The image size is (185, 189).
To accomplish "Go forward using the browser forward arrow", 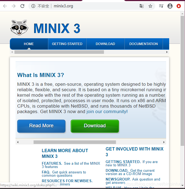I will coord(14,6).
